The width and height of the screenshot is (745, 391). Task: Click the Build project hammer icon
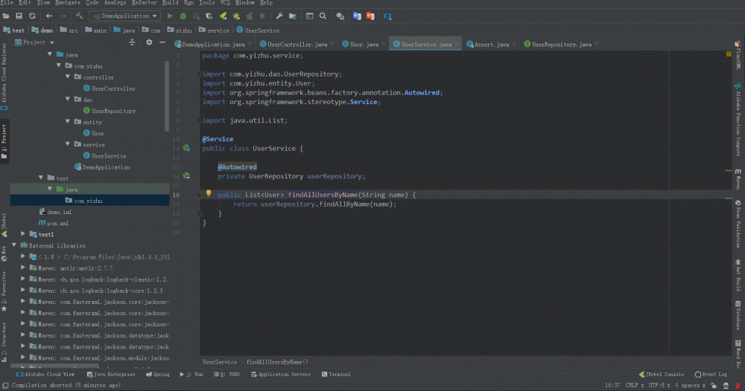(79, 16)
